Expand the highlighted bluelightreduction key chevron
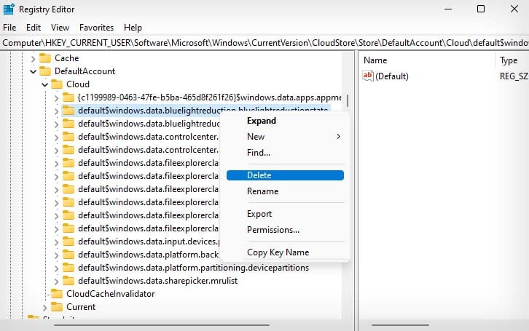Screen dimensions: 529x331 pyautogui.click(x=56, y=111)
